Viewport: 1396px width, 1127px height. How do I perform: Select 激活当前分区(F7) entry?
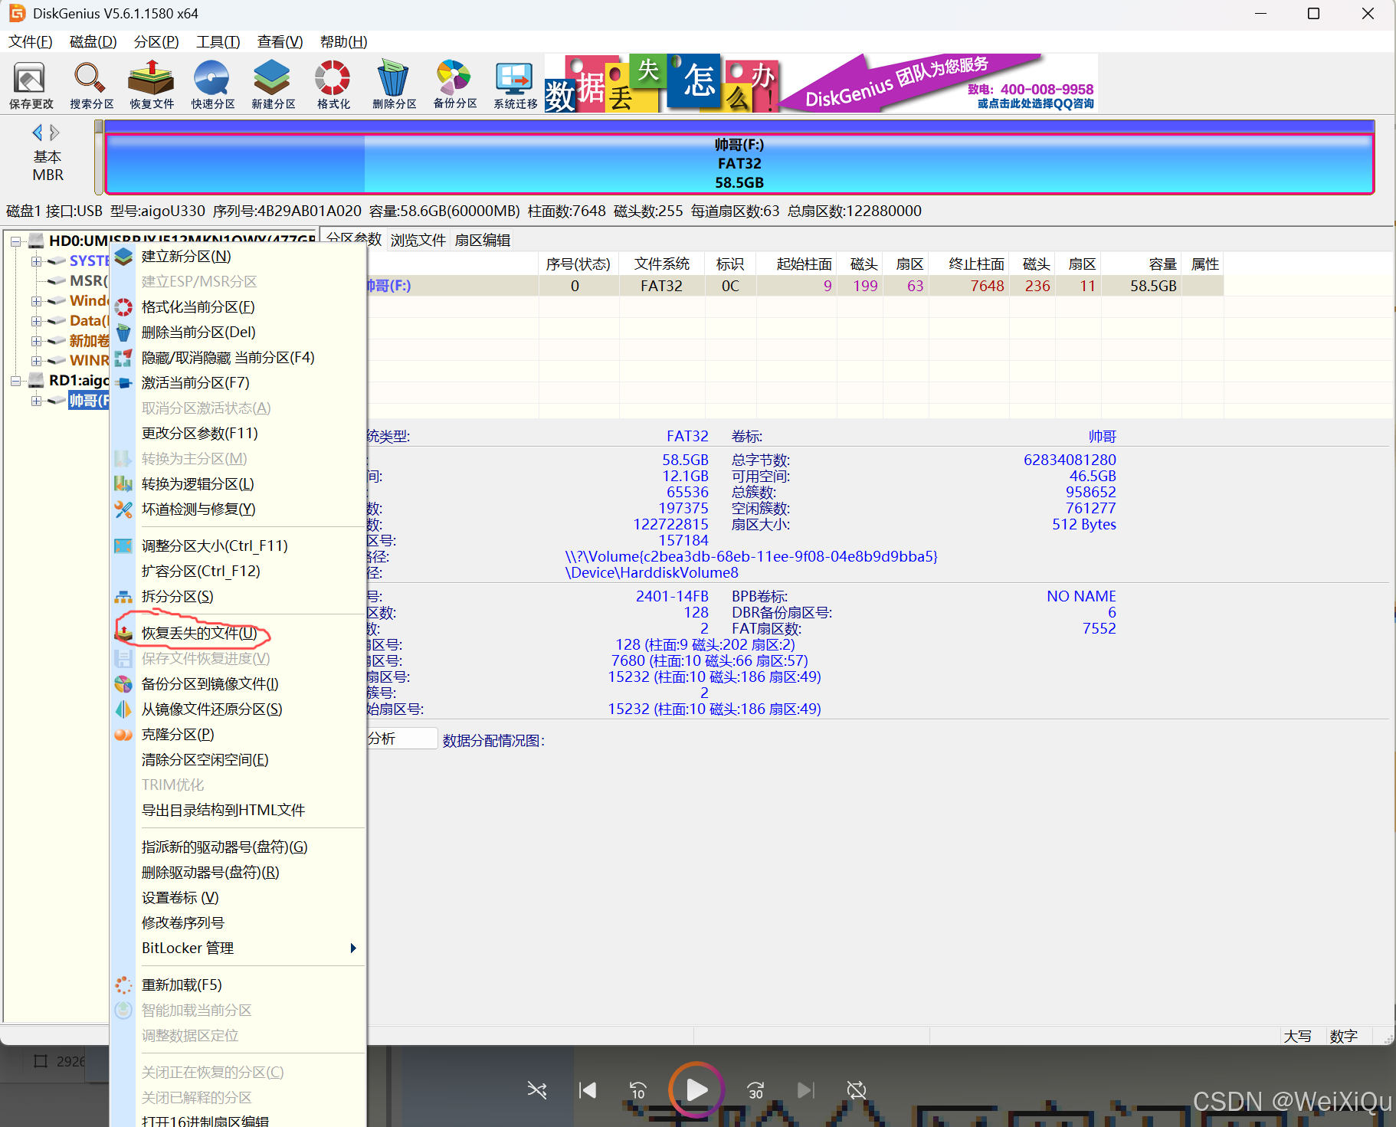(238, 382)
